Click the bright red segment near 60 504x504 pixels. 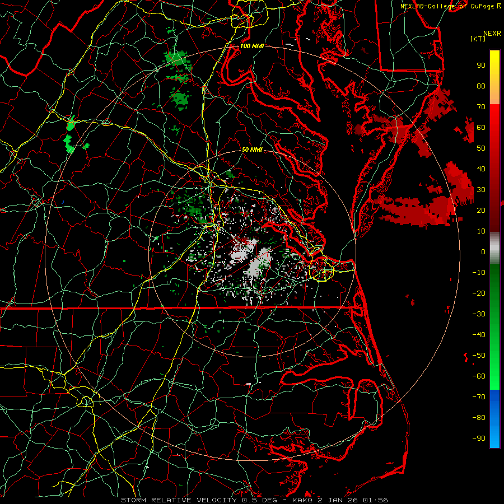[494, 125]
